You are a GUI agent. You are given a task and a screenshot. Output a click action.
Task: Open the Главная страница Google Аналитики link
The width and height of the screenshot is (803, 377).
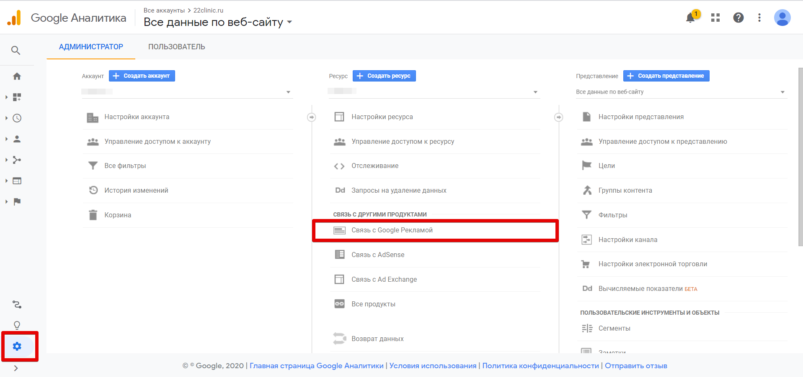pos(317,366)
